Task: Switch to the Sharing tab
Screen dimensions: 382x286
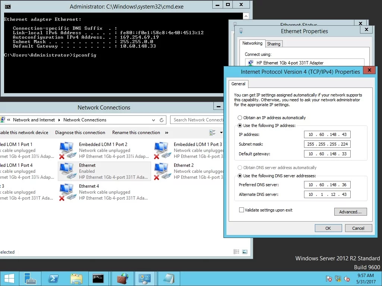Action: (273, 44)
